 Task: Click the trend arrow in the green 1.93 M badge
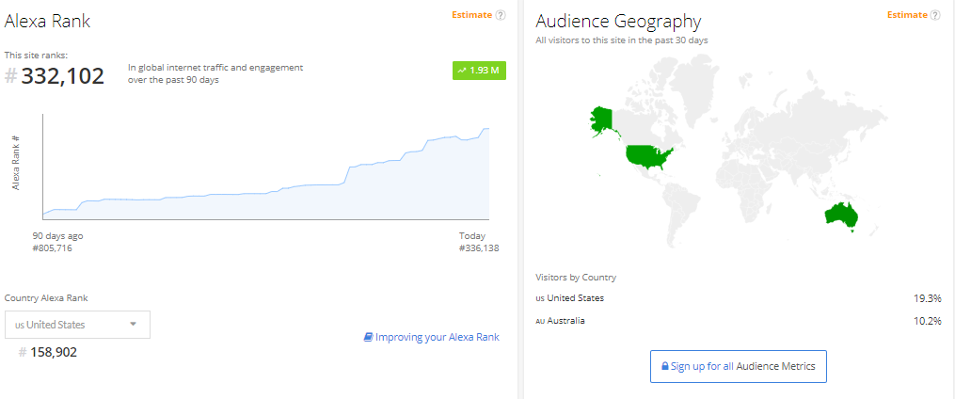pyautogui.click(x=462, y=71)
